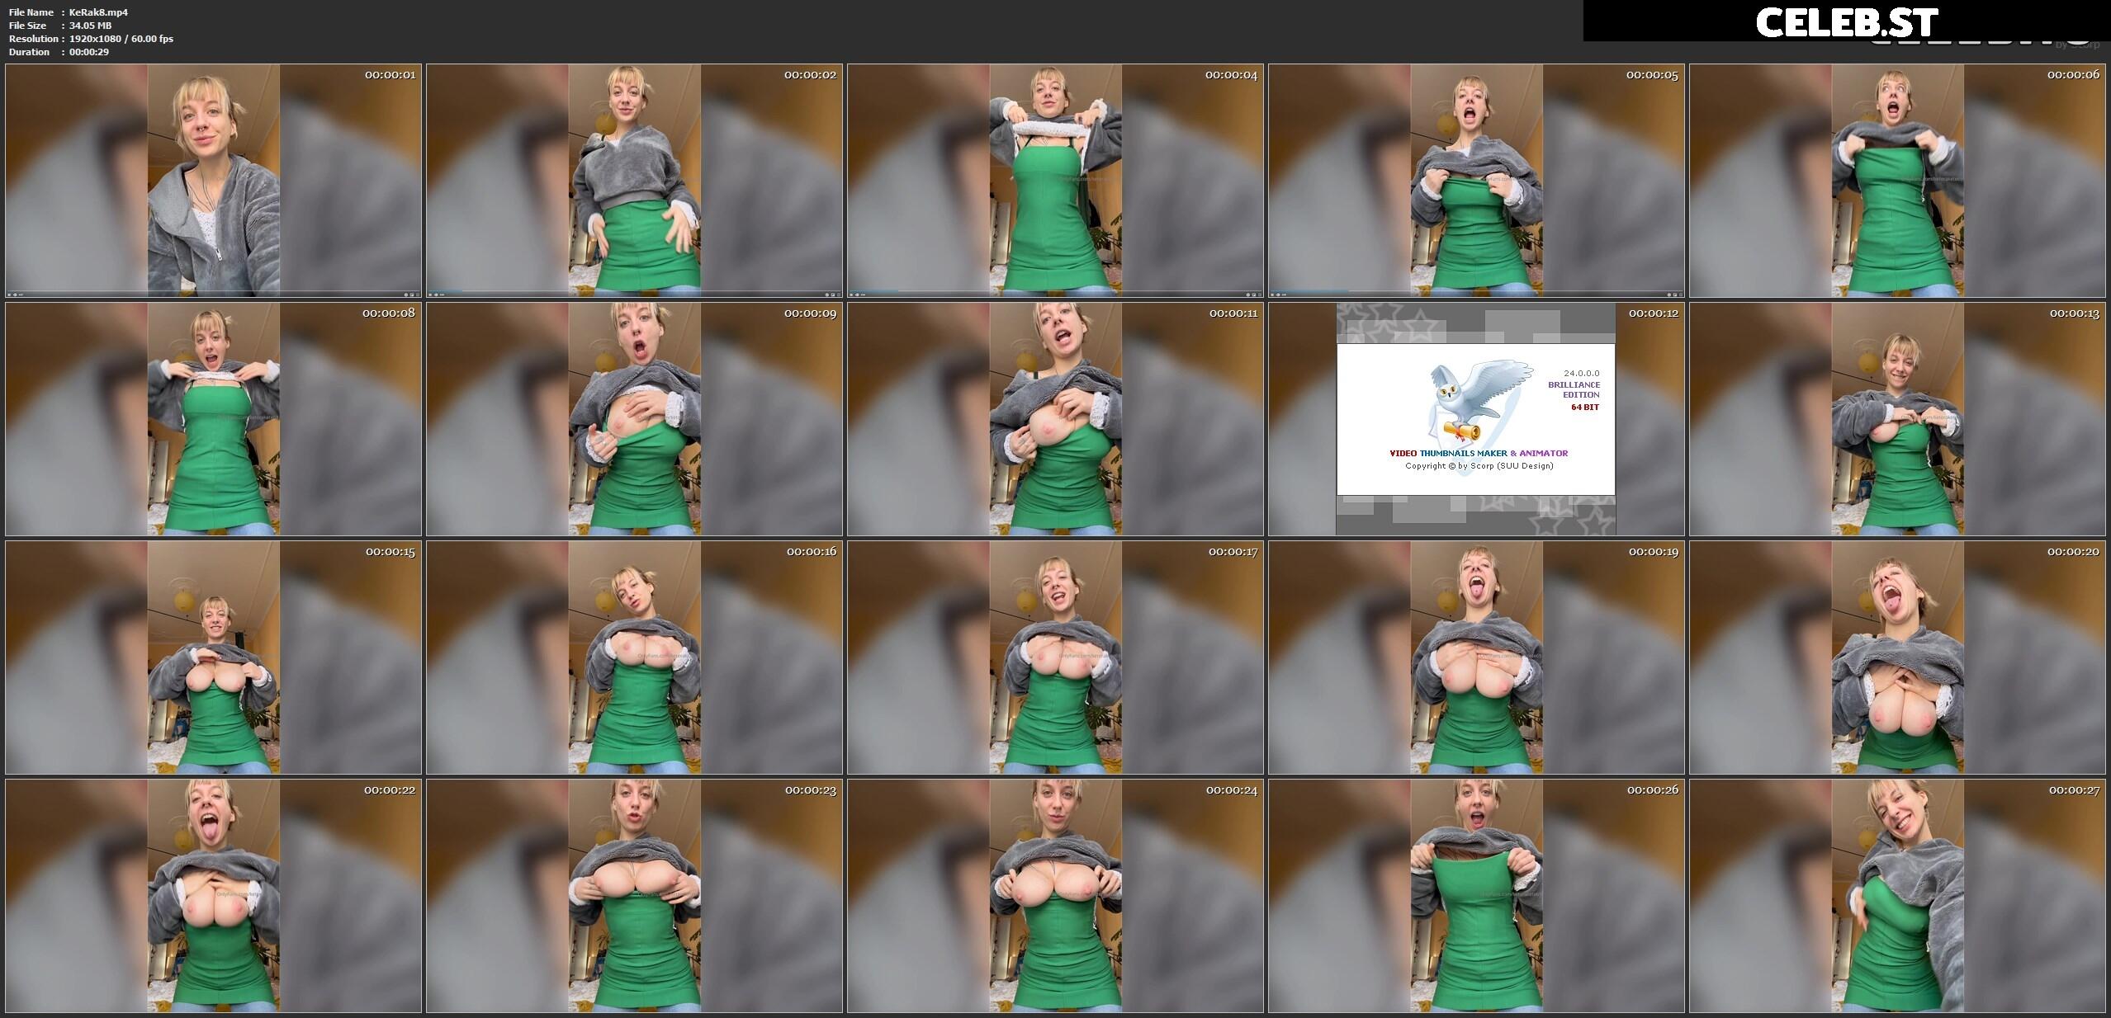
Task: Open the frame at 00:00:04
Action: [1055, 181]
